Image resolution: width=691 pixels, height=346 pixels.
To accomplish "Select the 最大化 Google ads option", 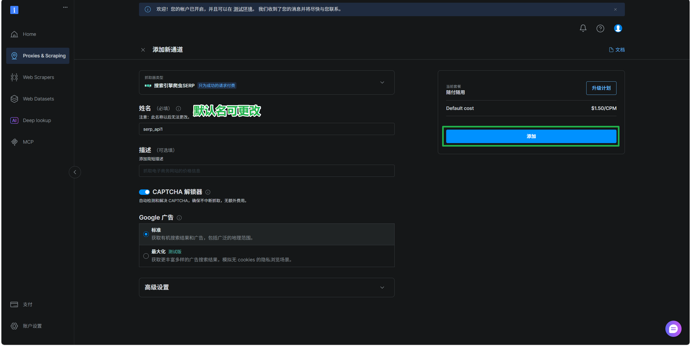I will point(146,256).
